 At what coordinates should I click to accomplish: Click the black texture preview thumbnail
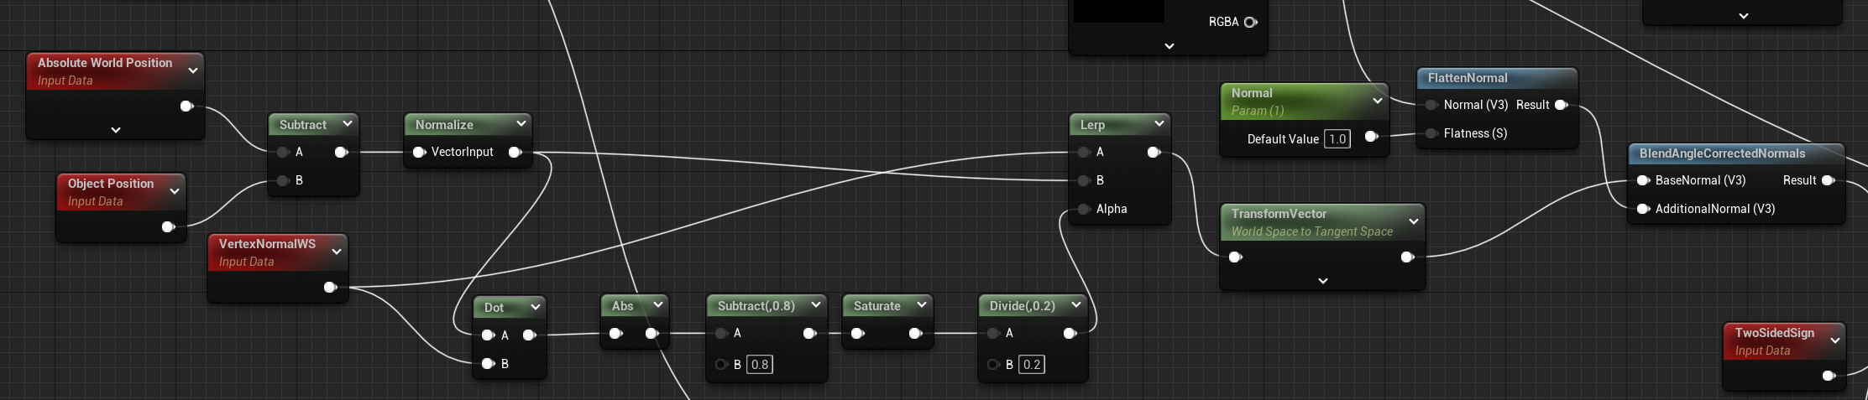(1118, 11)
